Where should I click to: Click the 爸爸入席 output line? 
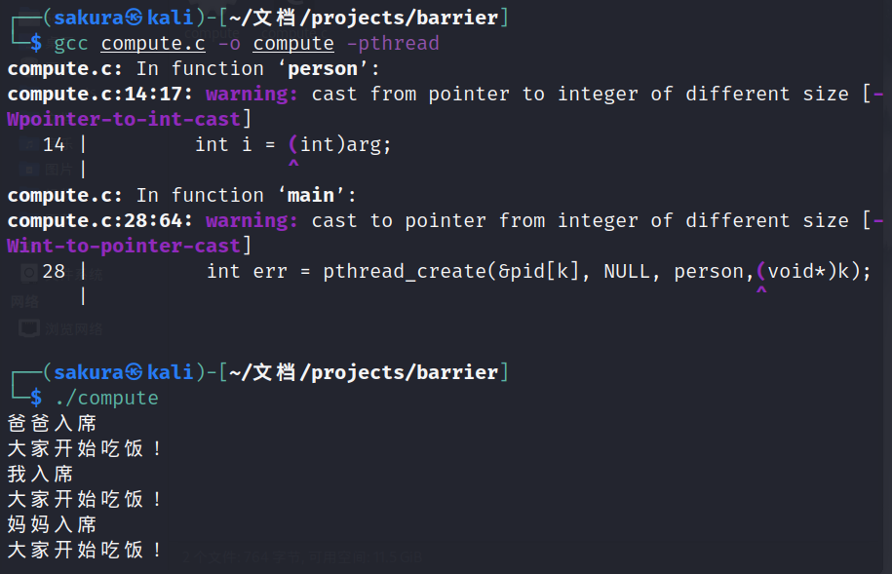53,423
